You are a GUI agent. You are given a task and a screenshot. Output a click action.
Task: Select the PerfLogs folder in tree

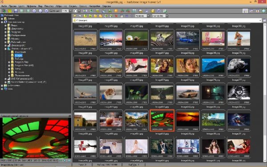pos(19,59)
